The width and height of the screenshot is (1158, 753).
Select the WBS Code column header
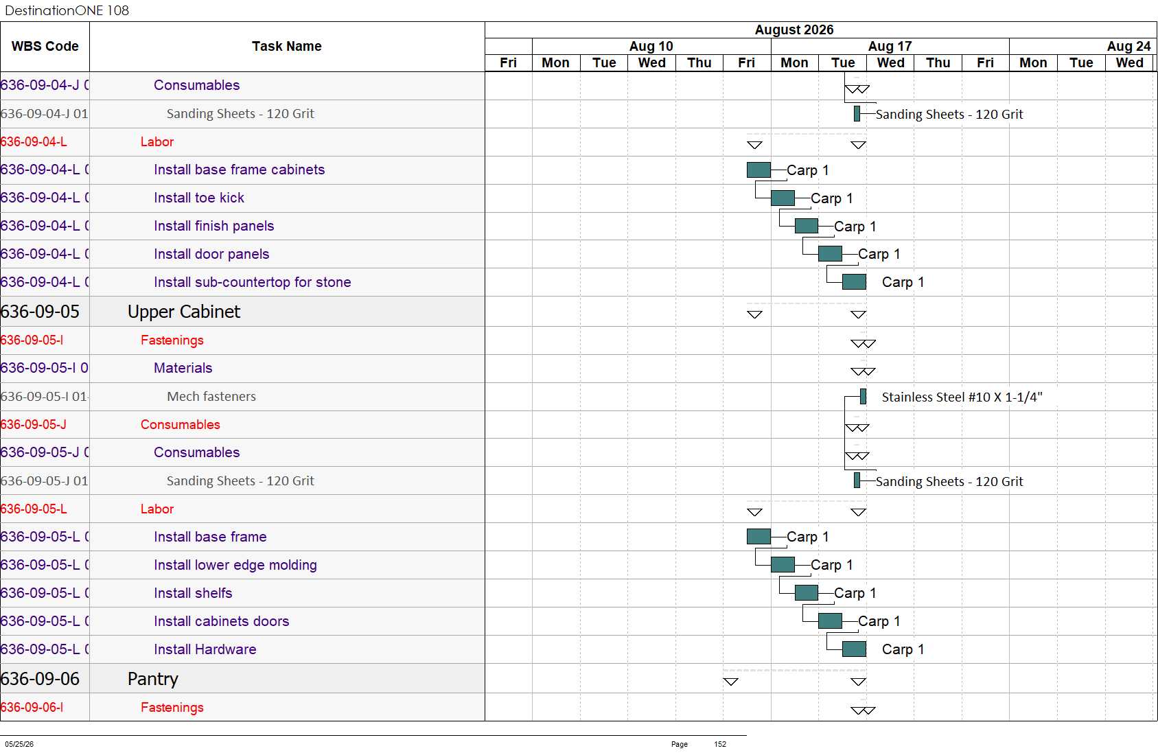point(45,47)
